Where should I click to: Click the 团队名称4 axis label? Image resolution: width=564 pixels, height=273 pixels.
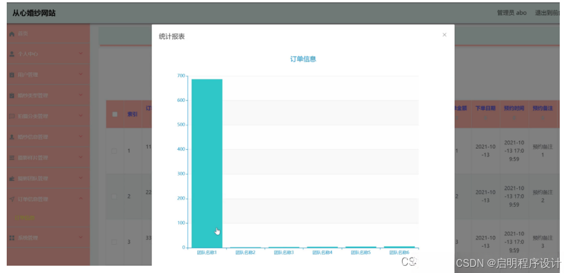tap(322, 252)
